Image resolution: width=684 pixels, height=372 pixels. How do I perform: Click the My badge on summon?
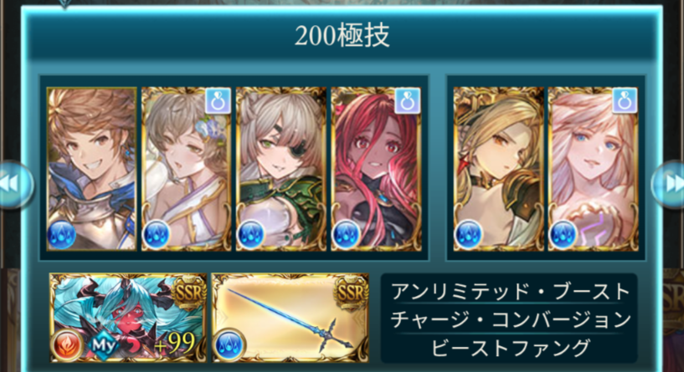103,345
